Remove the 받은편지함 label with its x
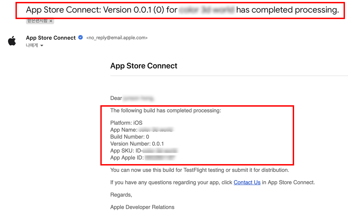Screen dimensions: 348x213 pos(51,21)
